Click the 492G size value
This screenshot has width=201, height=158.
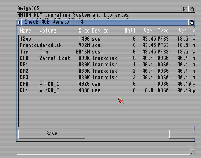tap(84, 84)
